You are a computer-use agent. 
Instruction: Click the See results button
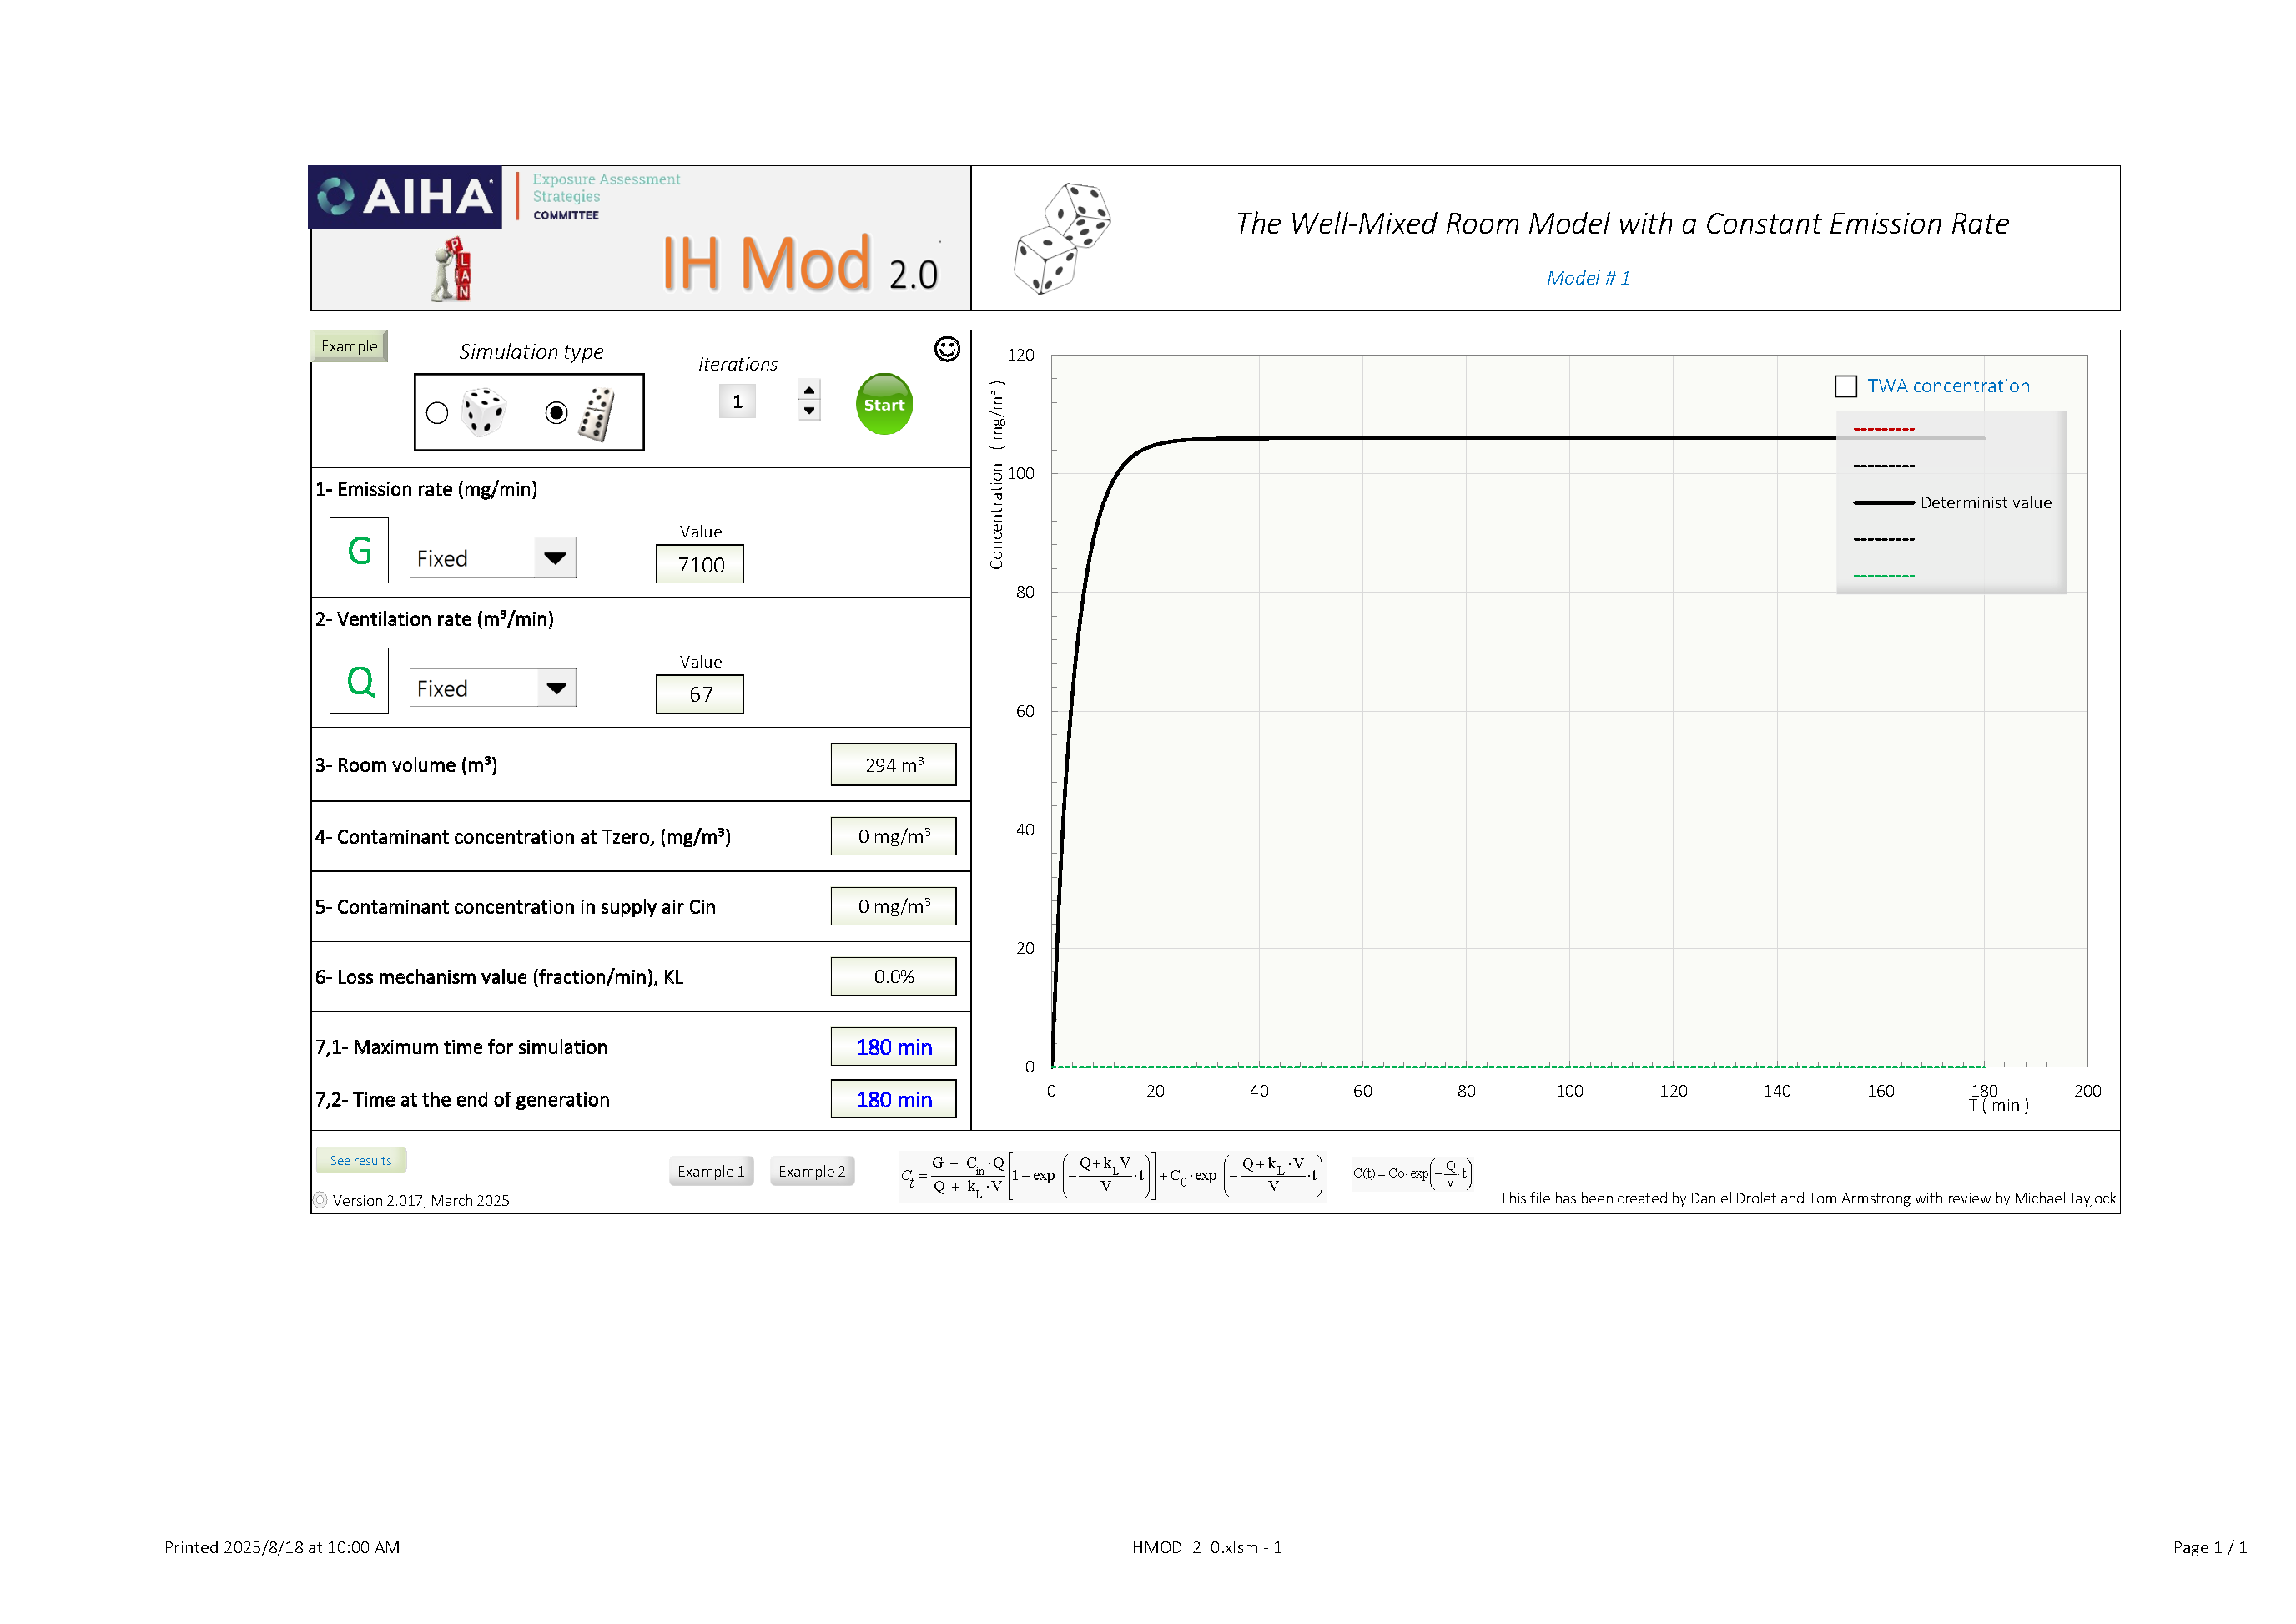361,1160
